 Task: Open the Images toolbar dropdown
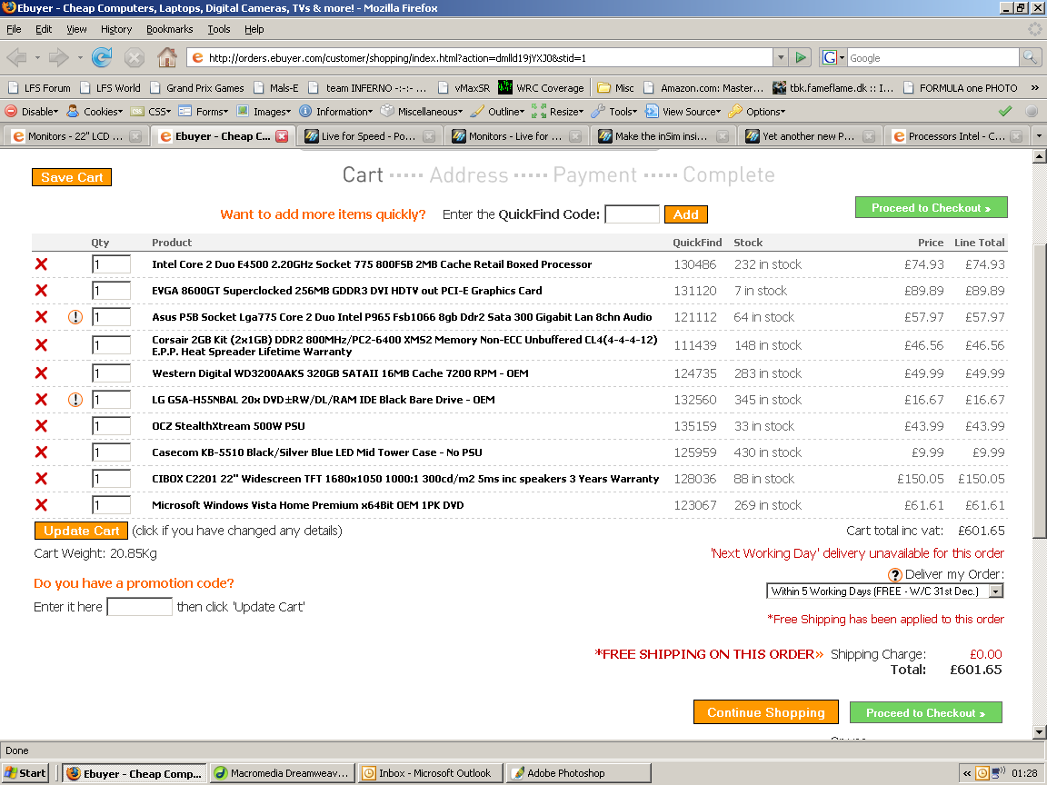[x=264, y=112]
